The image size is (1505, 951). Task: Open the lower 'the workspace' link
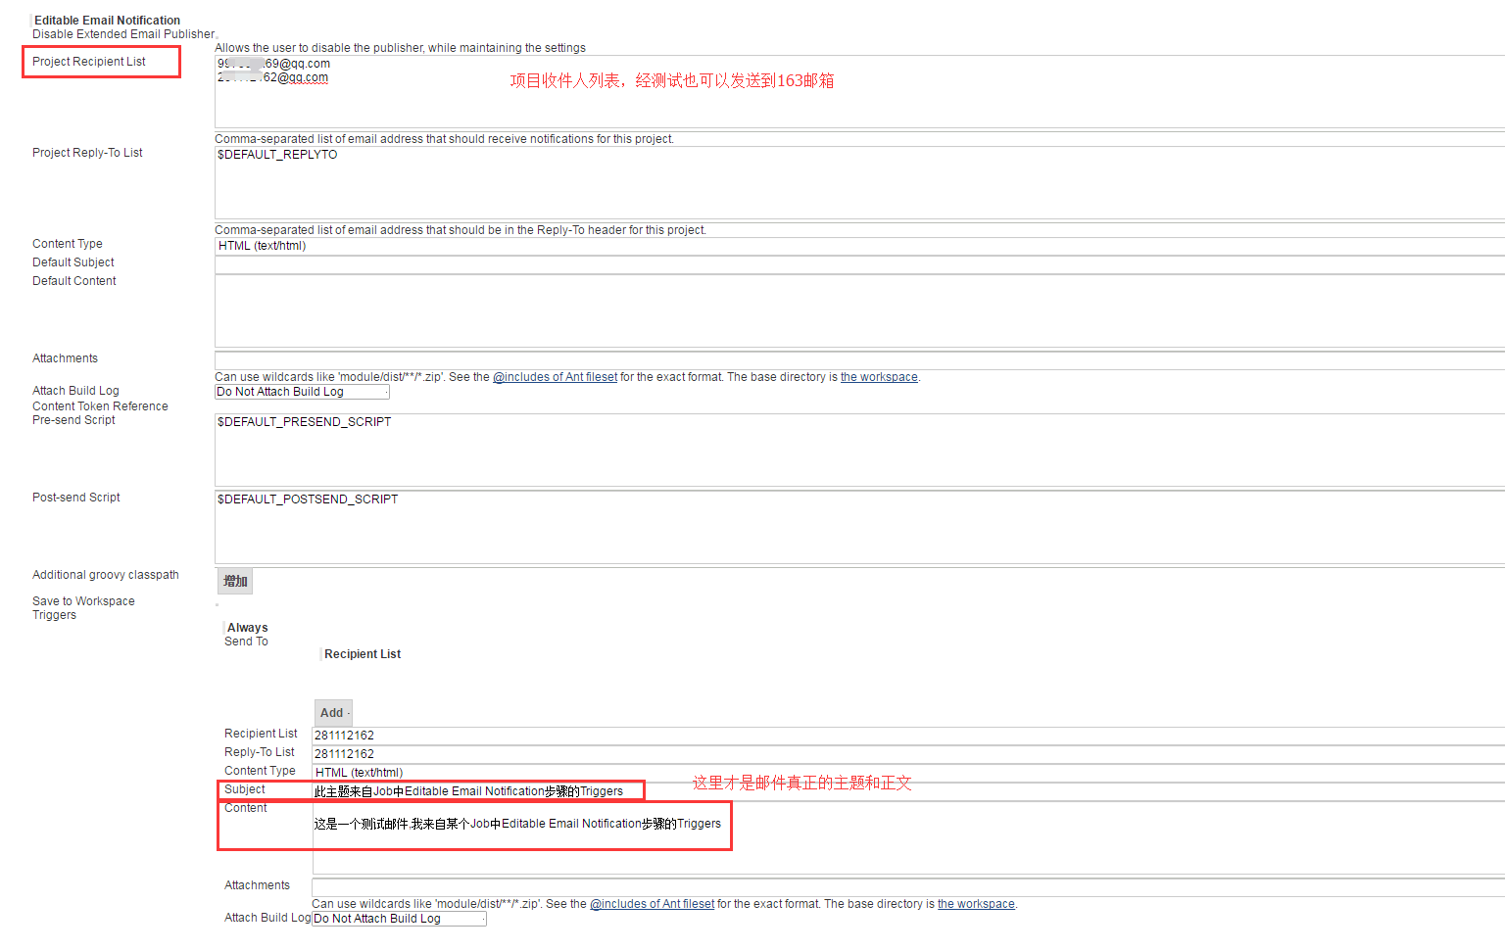(x=976, y=904)
